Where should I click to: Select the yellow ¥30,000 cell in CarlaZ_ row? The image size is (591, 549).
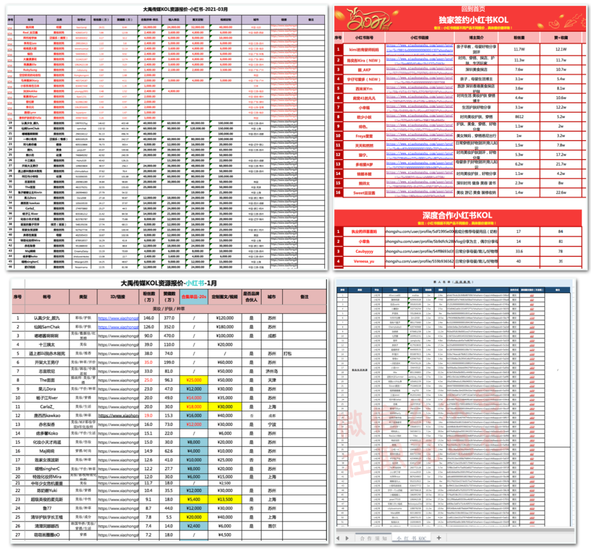[x=225, y=407]
